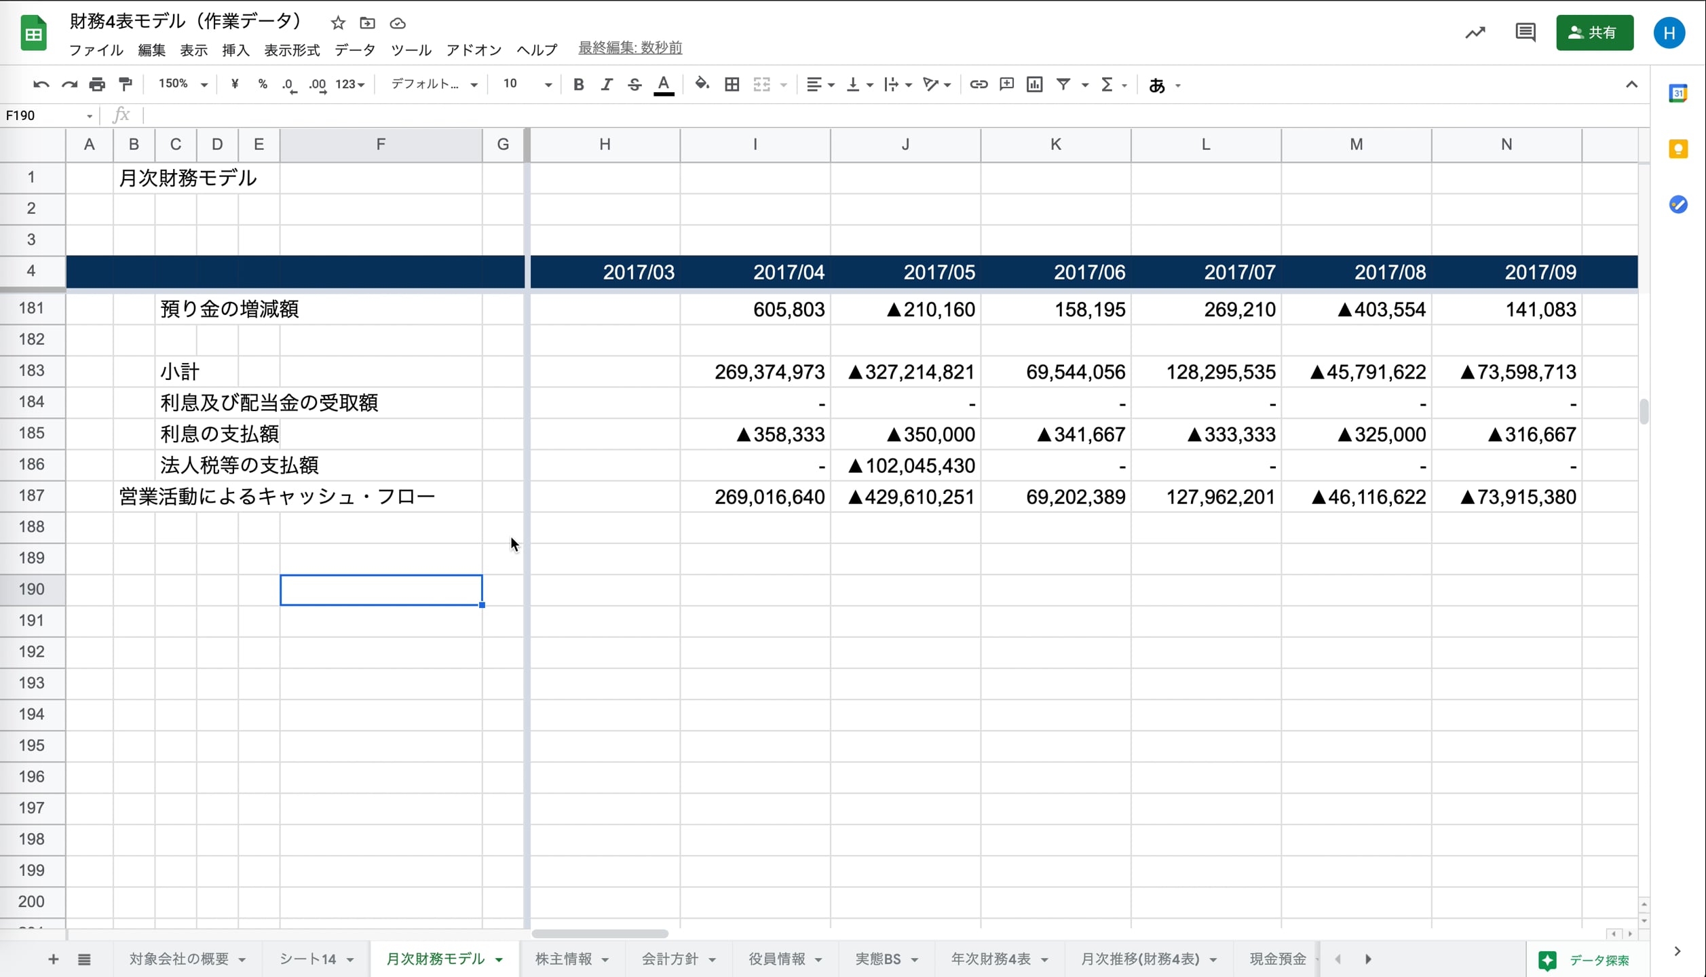Toggle bold formatting
This screenshot has width=1706, height=977.
[x=578, y=84]
